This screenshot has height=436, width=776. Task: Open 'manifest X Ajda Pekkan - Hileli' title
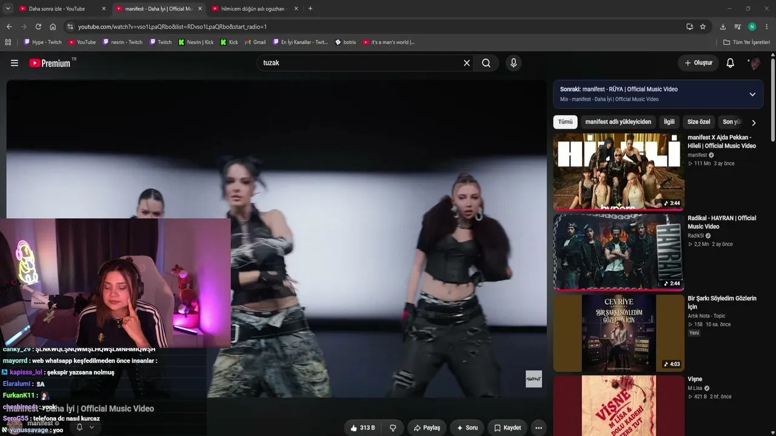[x=721, y=142]
